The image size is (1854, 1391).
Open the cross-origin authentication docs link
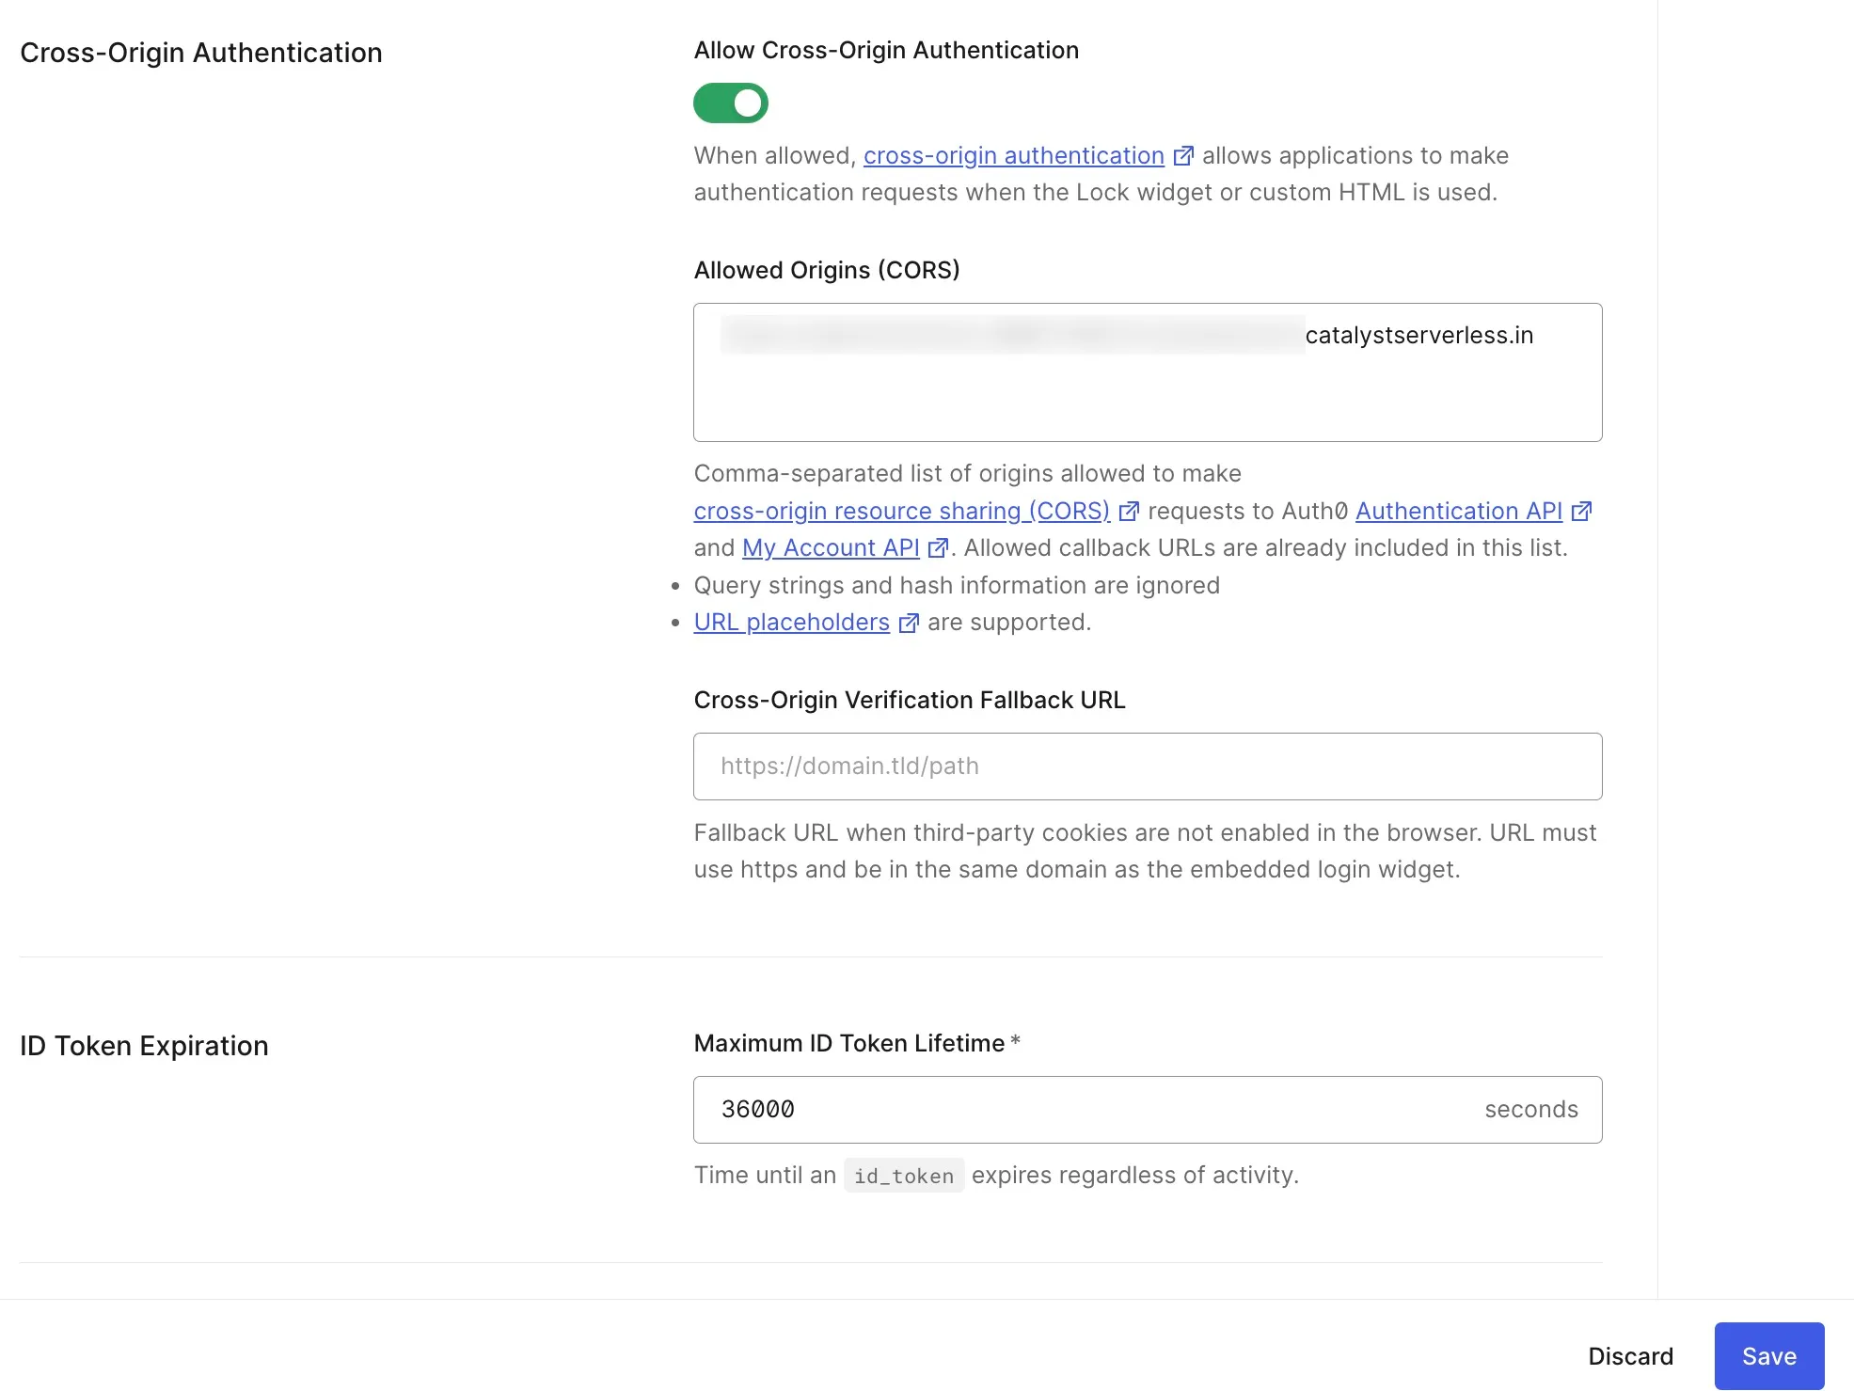[x=1013, y=156]
